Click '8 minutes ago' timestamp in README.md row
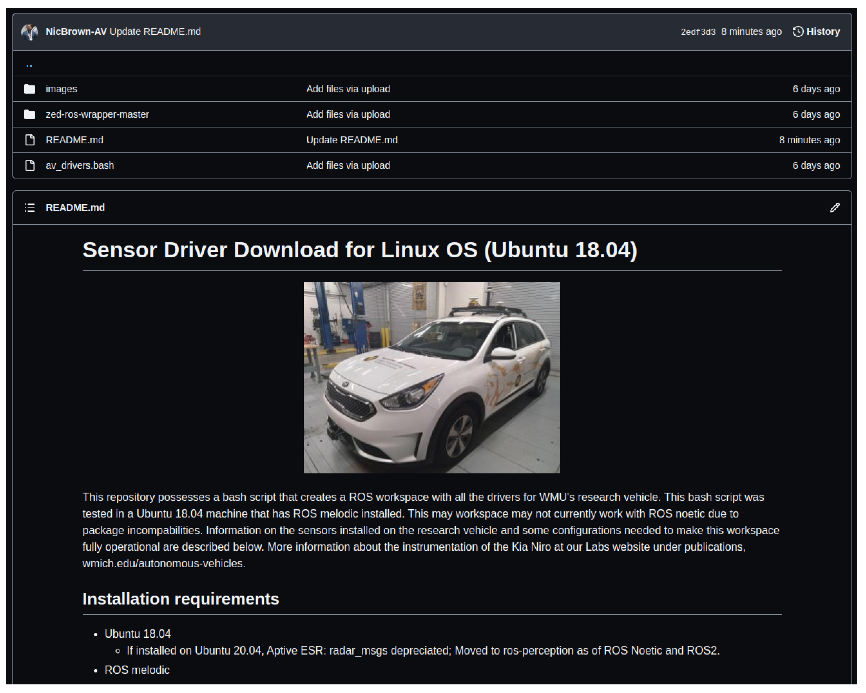 (x=809, y=140)
